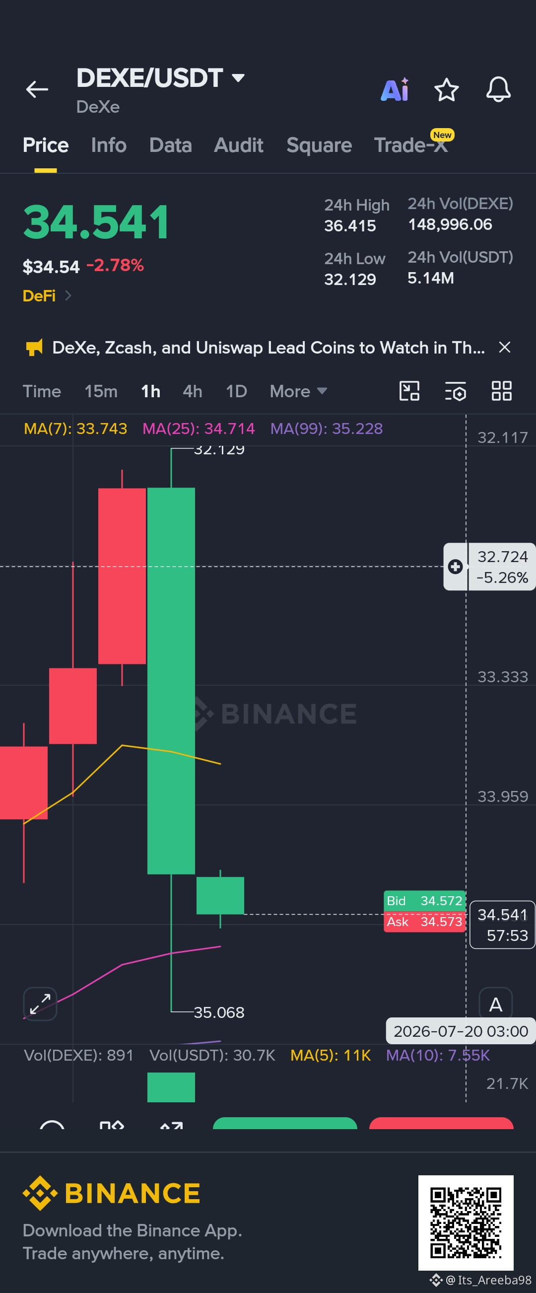Expand chart to fullscreen icon
This screenshot has height=1293, width=536.
40,1004
